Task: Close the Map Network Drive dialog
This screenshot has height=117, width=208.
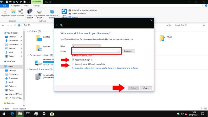Action: pyautogui.click(x=151, y=20)
